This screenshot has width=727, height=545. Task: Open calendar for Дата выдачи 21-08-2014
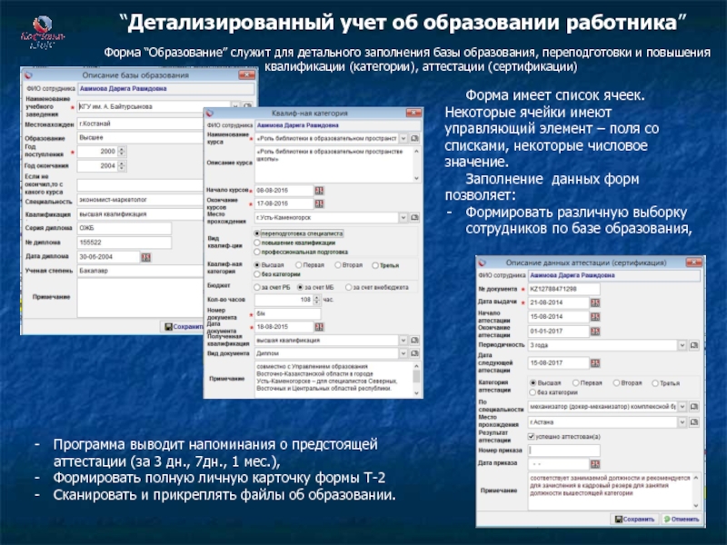pyautogui.click(x=595, y=302)
